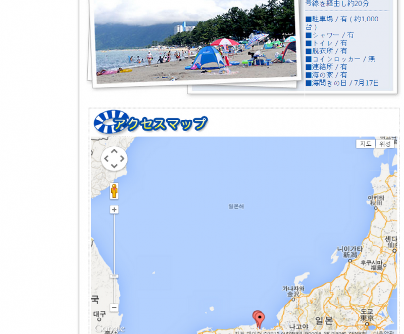Click the 海開きの日 7月17日 text

342,83
